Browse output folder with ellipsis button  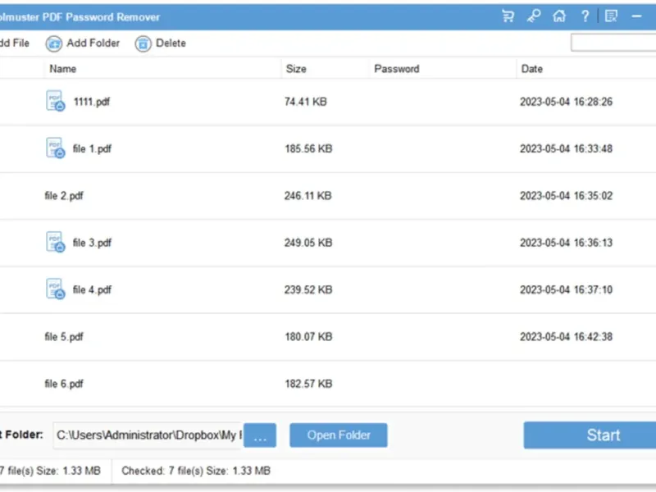[x=260, y=435]
